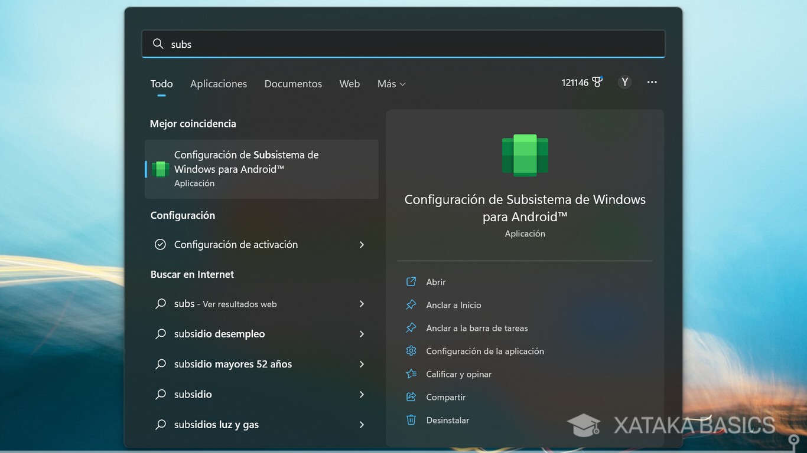Switch to the Aplicaciones tab
This screenshot has width=807, height=453.
point(218,84)
